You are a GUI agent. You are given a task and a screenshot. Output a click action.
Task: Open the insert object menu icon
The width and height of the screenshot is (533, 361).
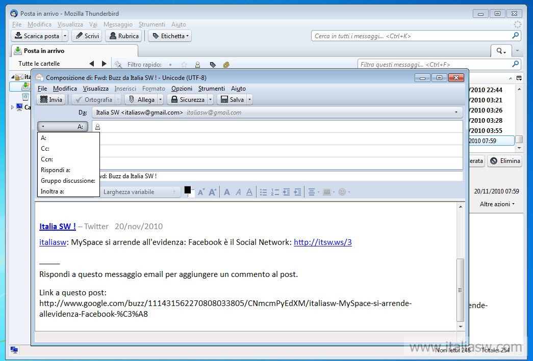328,192
